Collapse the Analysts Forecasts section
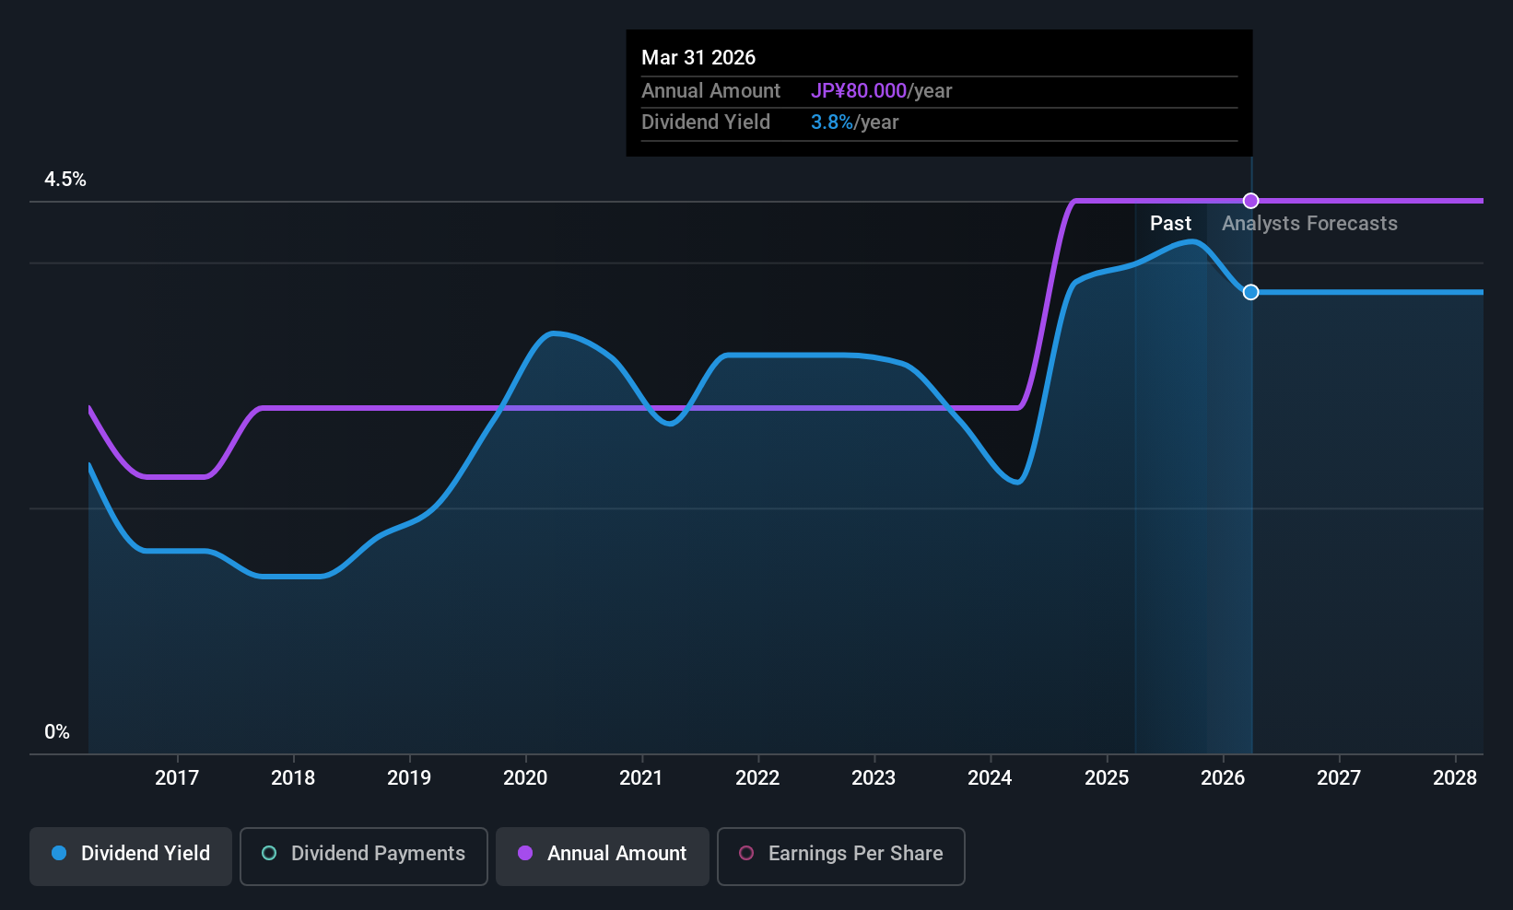 1309,223
